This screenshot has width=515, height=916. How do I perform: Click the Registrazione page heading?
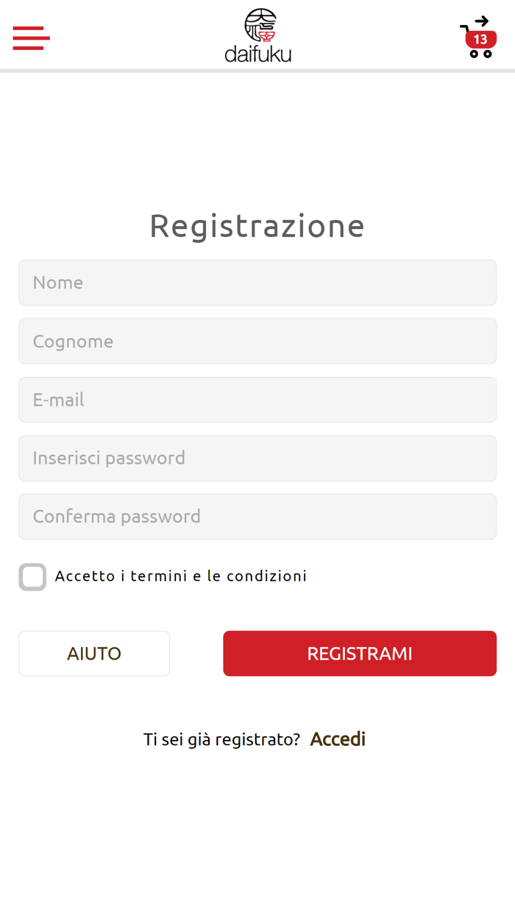click(x=257, y=225)
